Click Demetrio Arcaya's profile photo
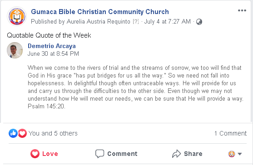 click(15, 50)
